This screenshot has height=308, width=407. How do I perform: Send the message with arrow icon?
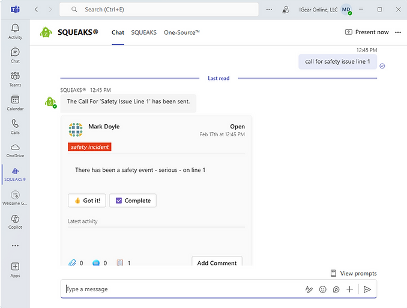coord(367,289)
